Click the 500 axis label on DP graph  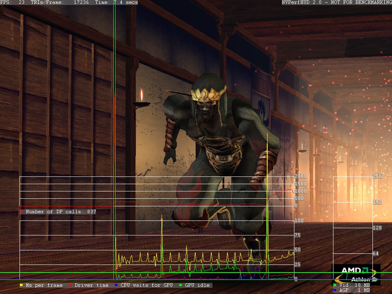click(299, 198)
